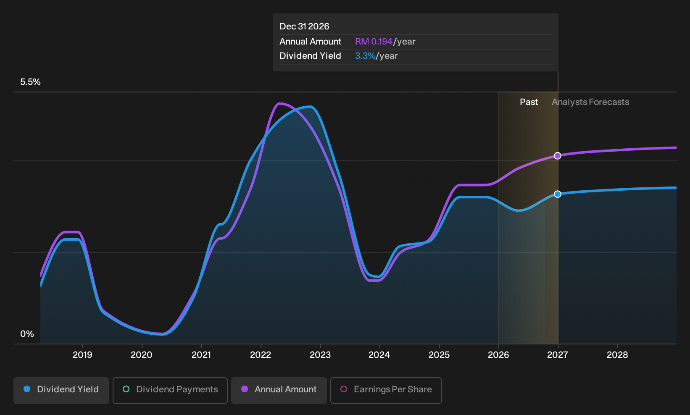Click the blue Dividend Yield legend dot

27,389
